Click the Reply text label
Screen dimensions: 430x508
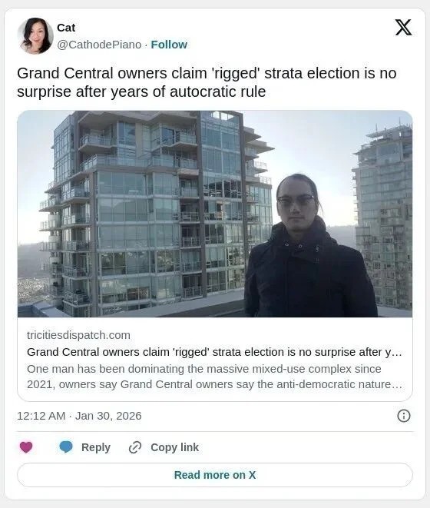click(x=96, y=447)
